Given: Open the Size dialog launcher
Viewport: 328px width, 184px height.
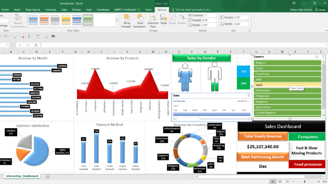Looking at the screenshot, I should tap(249, 31).
